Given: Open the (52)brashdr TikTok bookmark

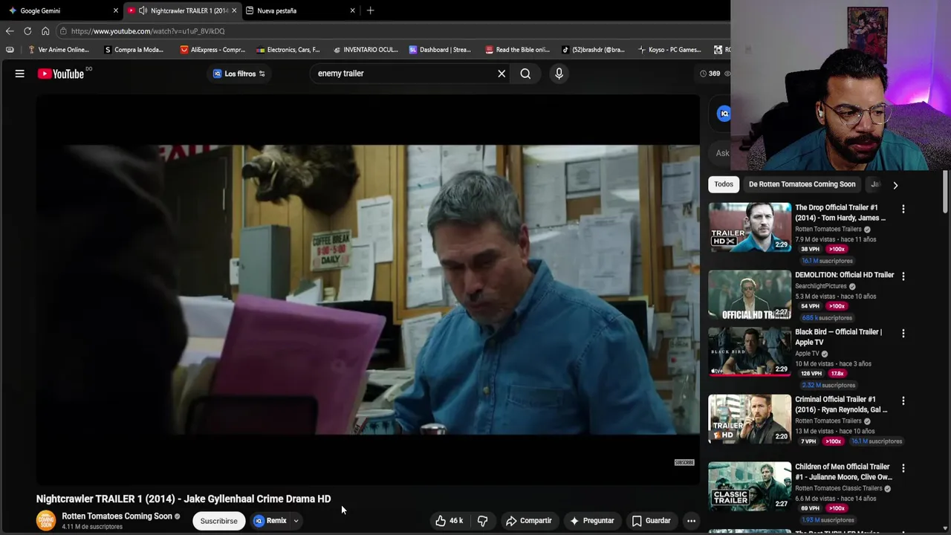Looking at the screenshot, I should (x=593, y=50).
